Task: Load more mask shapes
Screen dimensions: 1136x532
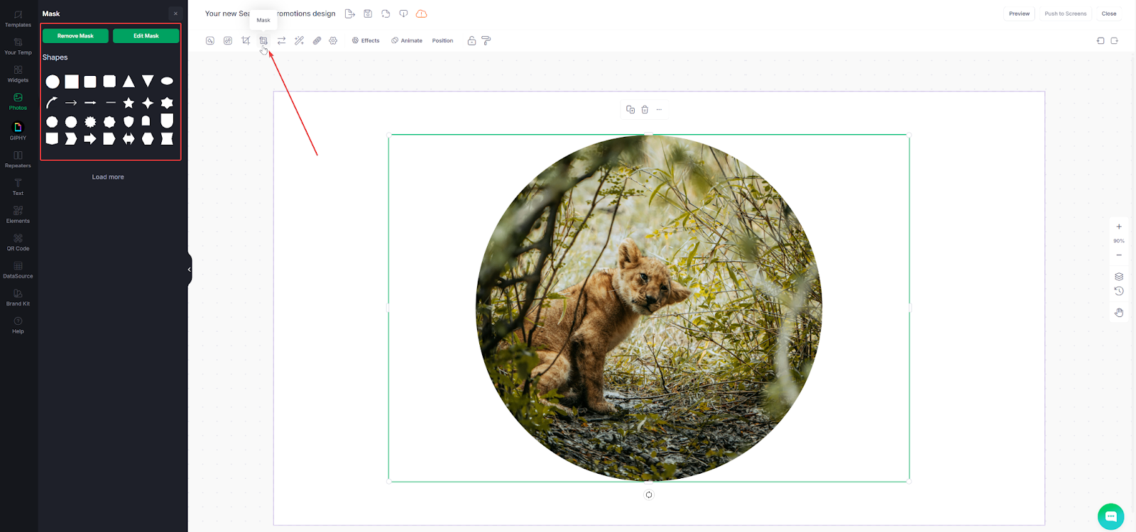Action: tap(108, 177)
